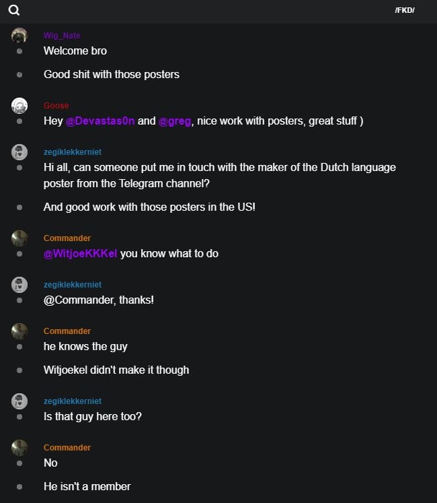Click the status dot beside "Welcome bro"
437x503 pixels.
(19, 51)
